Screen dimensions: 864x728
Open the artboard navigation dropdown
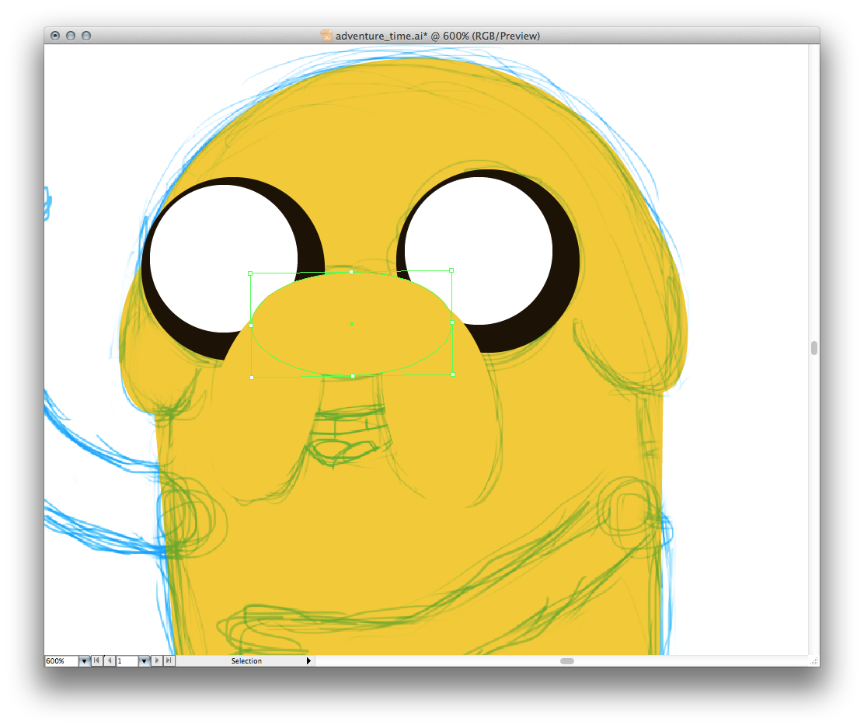tap(144, 661)
